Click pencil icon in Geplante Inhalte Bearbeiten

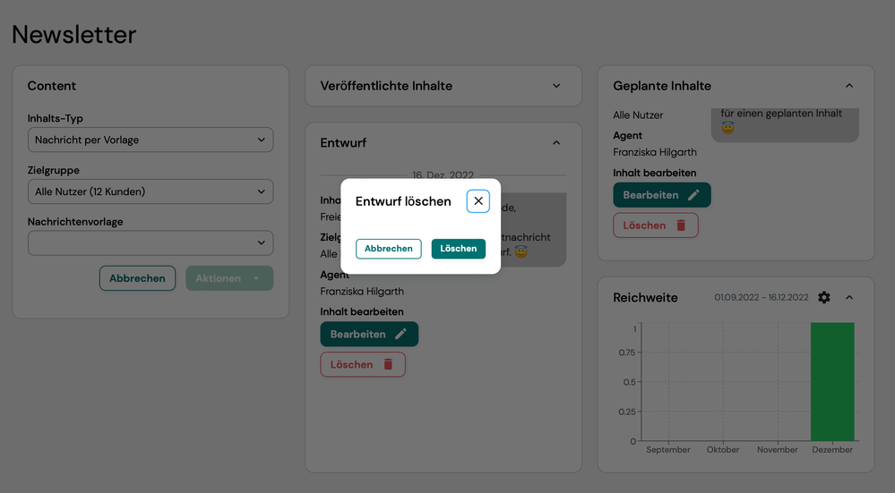693,195
